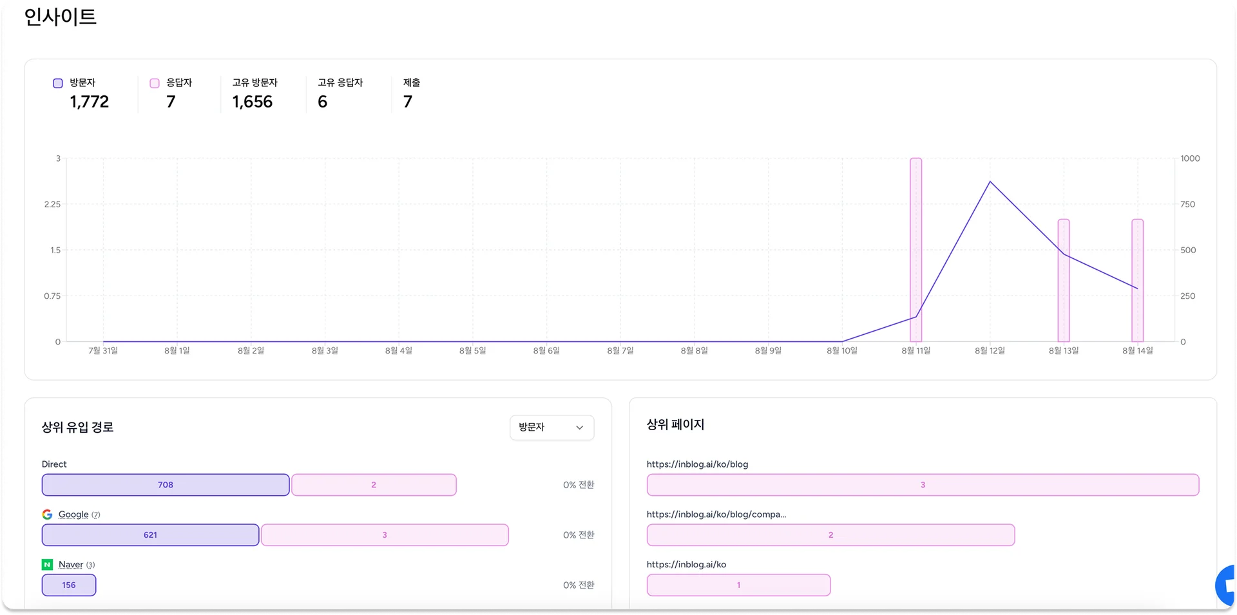
Task: Click the Direct visitors bar showing 708
Action: (166, 485)
